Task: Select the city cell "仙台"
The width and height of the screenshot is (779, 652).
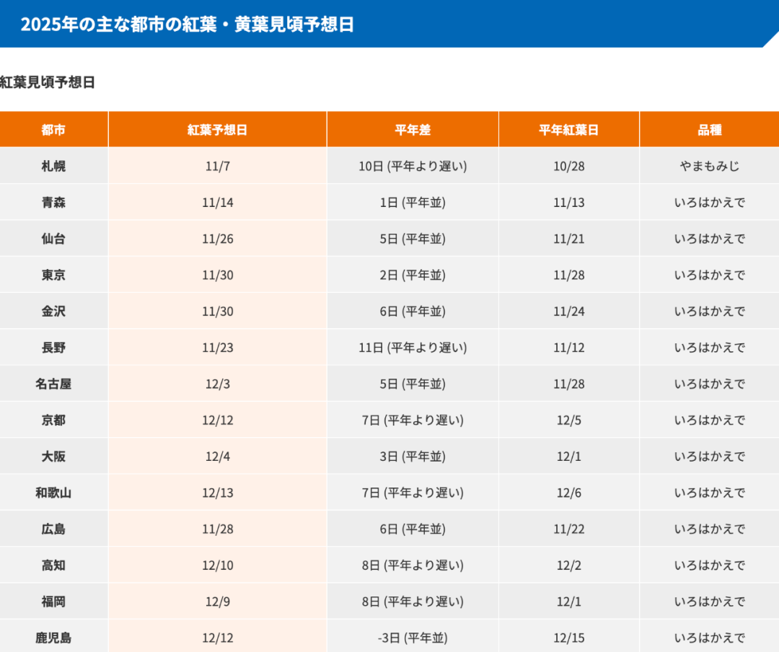Action: tap(53, 239)
